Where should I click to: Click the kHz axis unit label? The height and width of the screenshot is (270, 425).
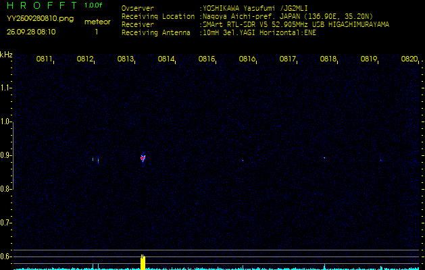pyautogui.click(x=7, y=55)
